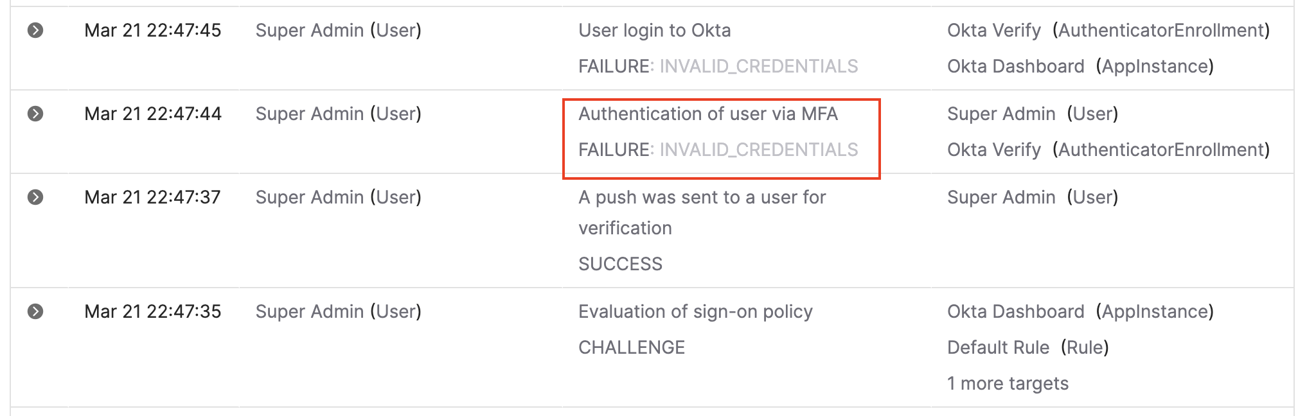
Task: Click Okta Verify target in top row
Action: [x=993, y=30]
